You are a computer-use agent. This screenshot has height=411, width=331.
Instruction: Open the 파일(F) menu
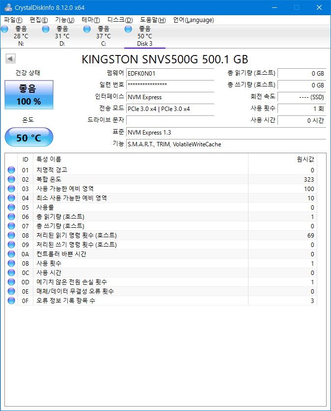point(13,20)
